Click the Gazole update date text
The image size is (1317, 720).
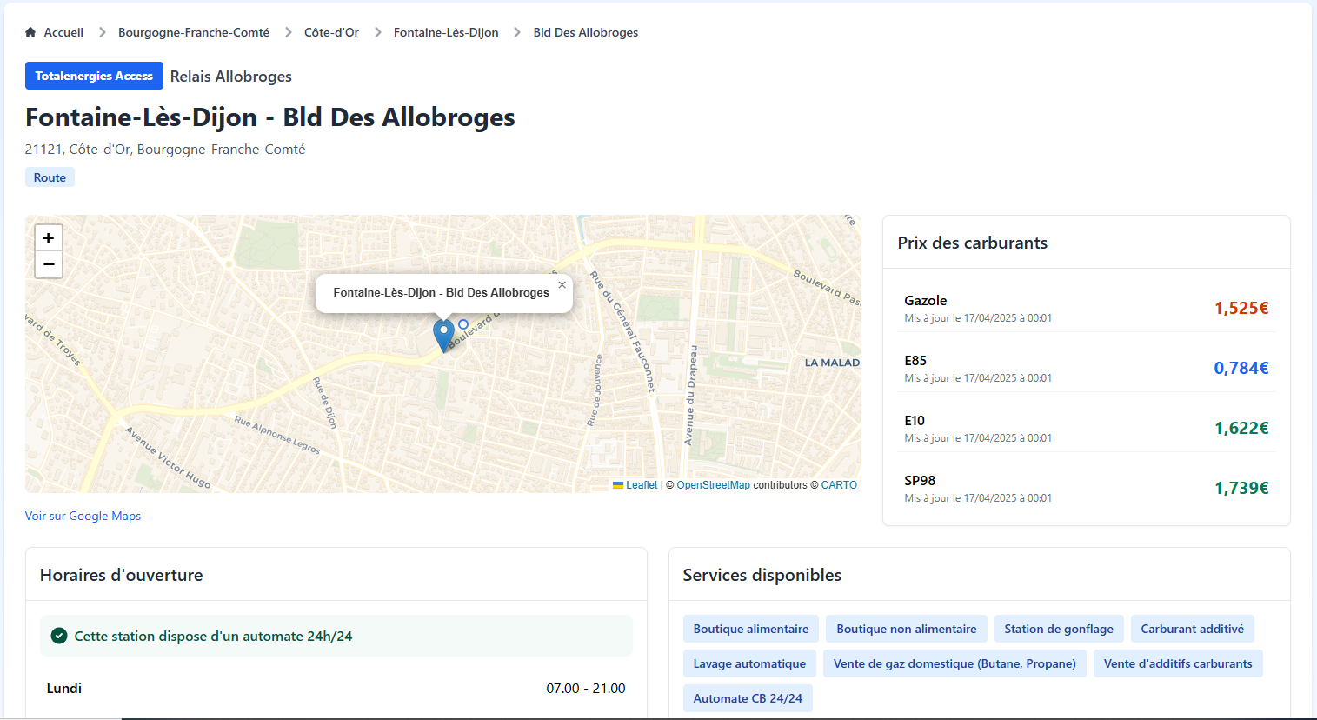point(978,318)
